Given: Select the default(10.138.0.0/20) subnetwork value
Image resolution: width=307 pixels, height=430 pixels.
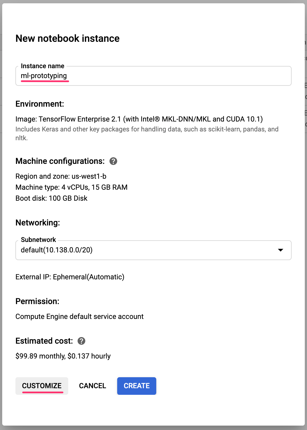Looking at the screenshot, I should pyautogui.click(x=57, y=250).
